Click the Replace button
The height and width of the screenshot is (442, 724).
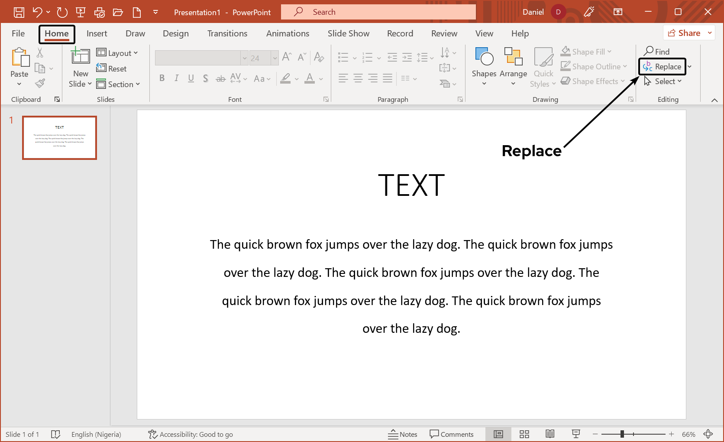[x=663, y=67]
